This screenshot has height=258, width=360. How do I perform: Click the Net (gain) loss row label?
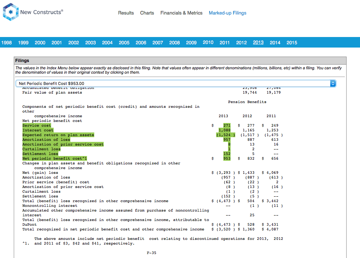click(40, 172)
